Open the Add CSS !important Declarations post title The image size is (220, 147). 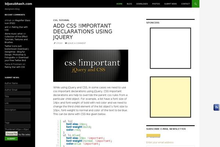coord(82,32)
